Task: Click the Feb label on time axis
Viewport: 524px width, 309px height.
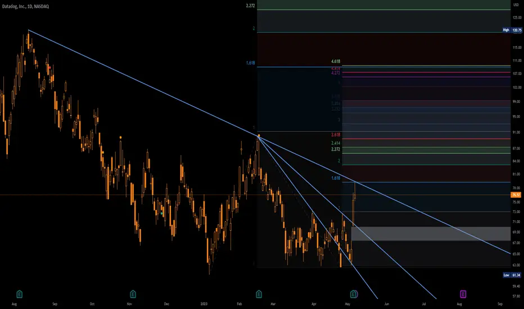Action: click(x=240, y=304)
